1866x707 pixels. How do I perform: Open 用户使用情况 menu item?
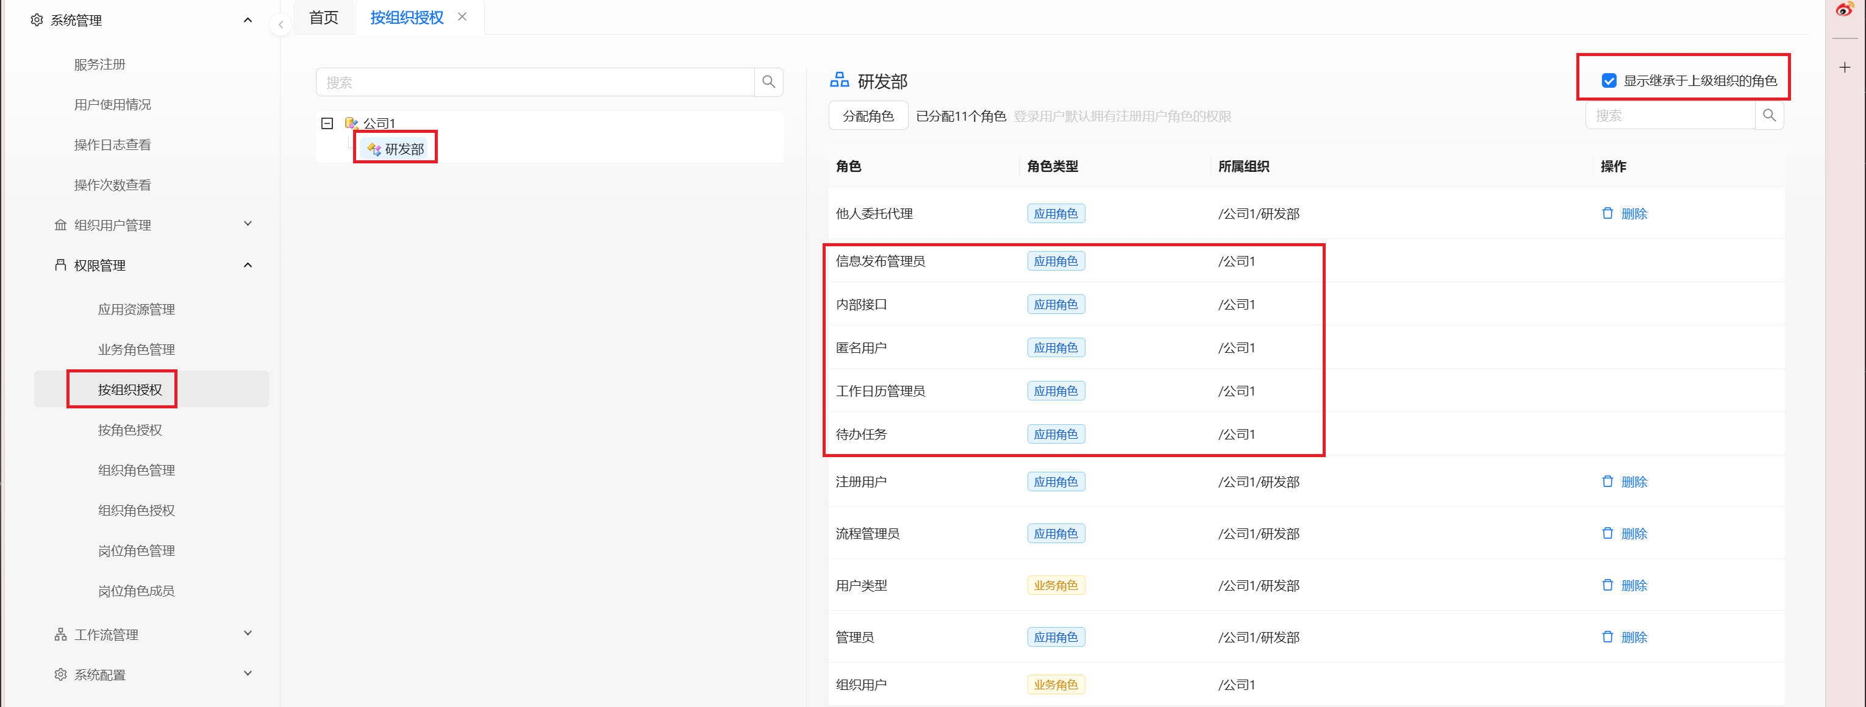pyautogui.click(x=113, y=105)
